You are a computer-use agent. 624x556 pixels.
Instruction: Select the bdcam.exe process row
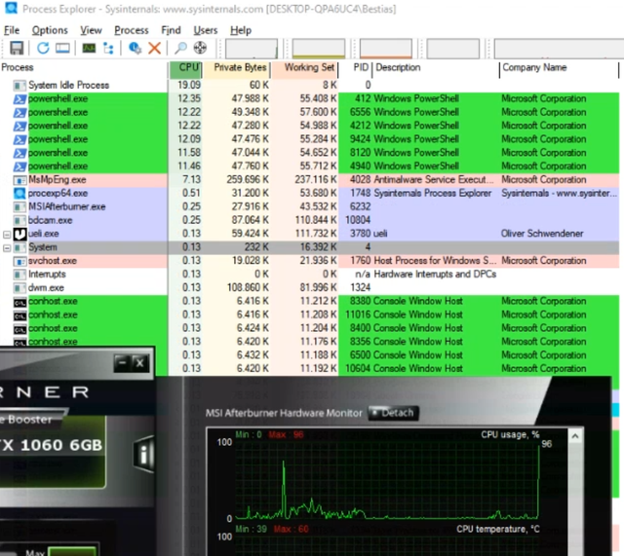click(310, 220)
